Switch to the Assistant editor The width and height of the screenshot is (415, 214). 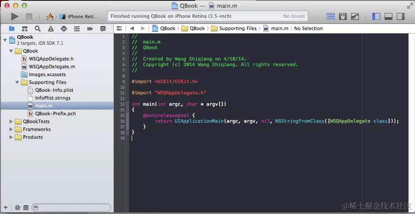click(x=343, y=17)
